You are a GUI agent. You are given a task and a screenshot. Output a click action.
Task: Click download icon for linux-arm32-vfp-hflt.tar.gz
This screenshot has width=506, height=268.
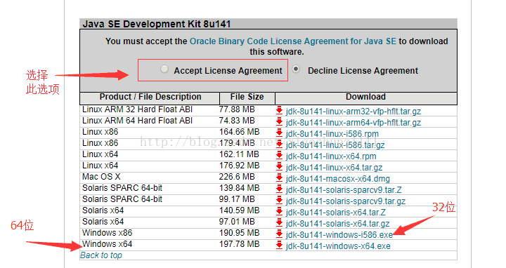coord(280,110)
